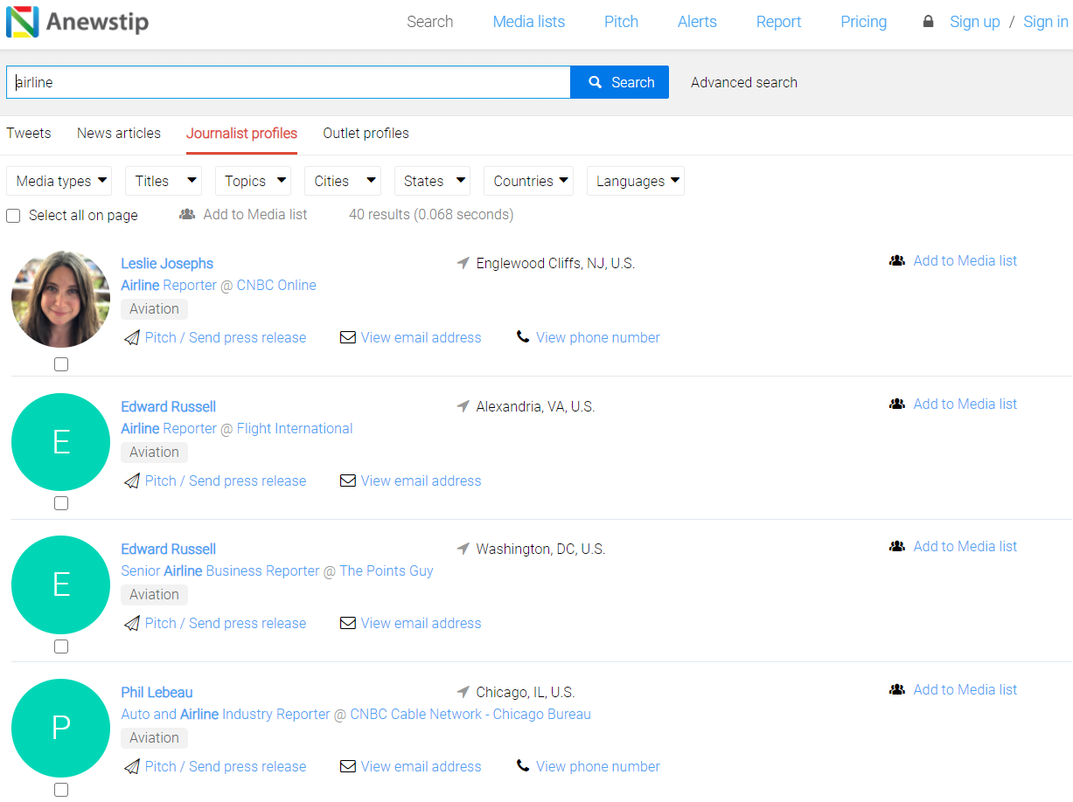Go to the Pricing page
1073x802 pixels.
[864, 22]
